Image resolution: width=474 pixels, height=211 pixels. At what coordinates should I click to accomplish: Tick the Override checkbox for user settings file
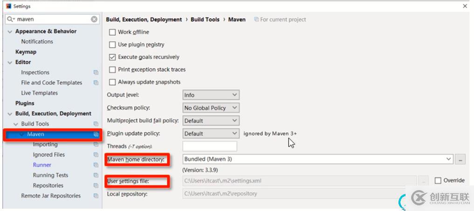[438, 180]
